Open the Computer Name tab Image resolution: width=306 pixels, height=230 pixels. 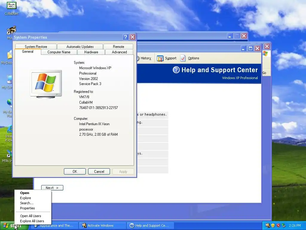click(x=59, y=52)
